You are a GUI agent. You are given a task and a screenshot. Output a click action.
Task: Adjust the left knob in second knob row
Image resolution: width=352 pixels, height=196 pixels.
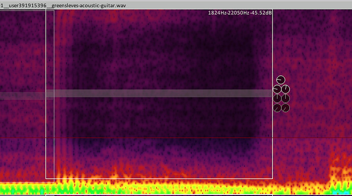pyautogui.click(x=277, y=89)
